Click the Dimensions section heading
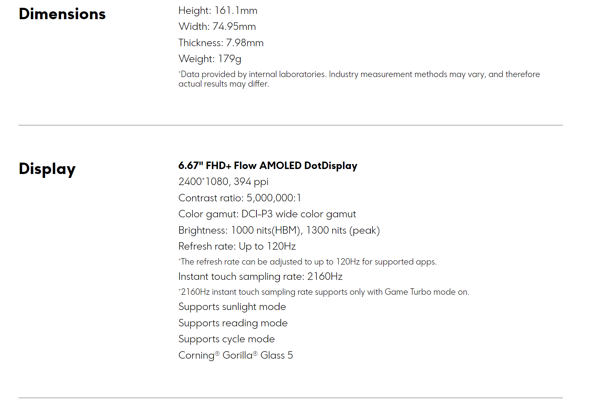597x408 pixels. 62,14
